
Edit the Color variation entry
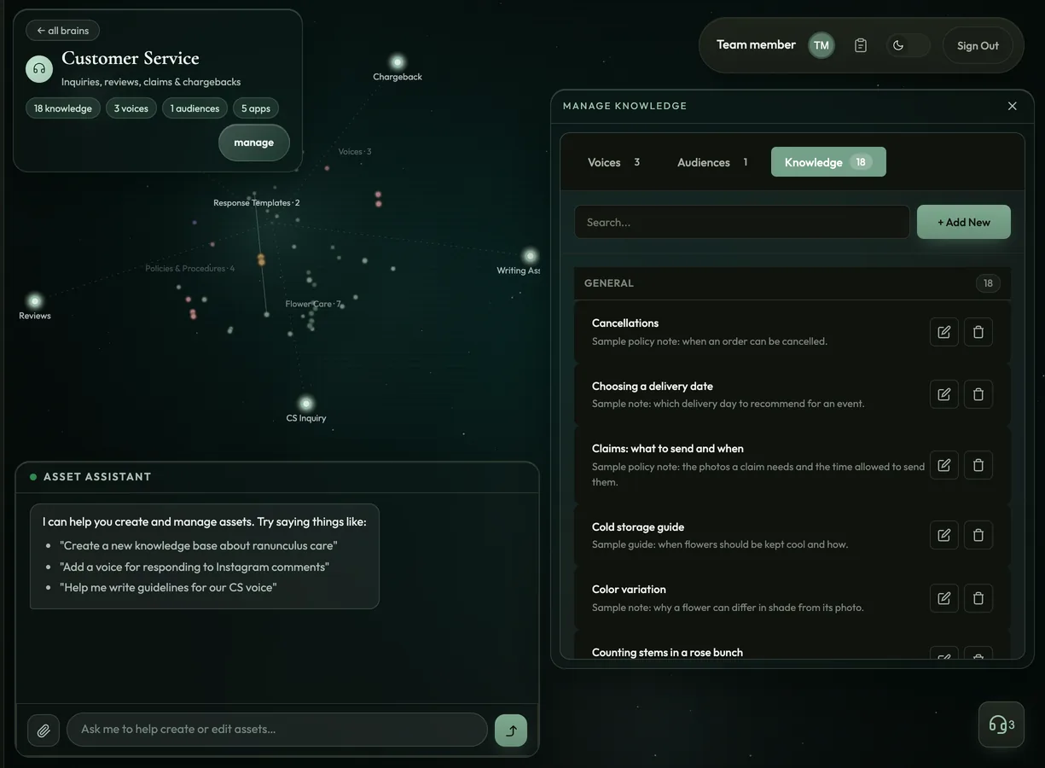(x=944, y=598)
